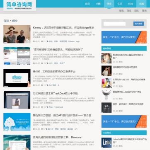Screen dimensions: 150x150
Task: Open sidebar article 智能硬件的工业设计与用户体验
Action: pos(127,92)
